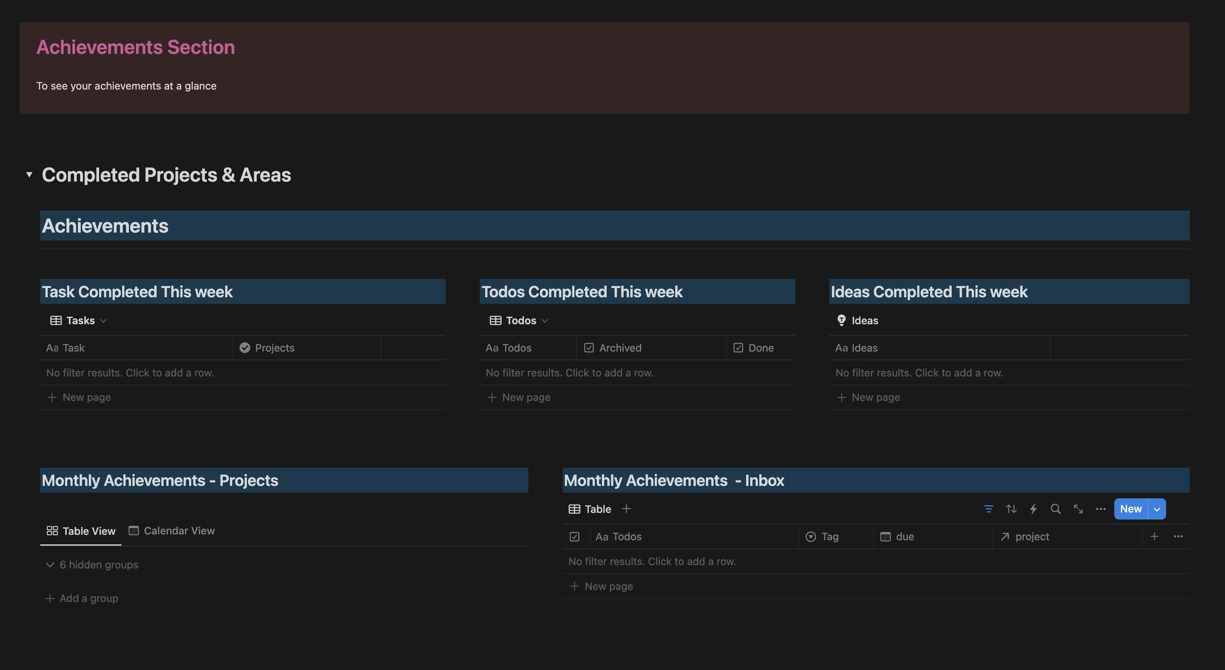Click the Tag column header
Image resolution: width=1225 pixels, height=670 pixels.
click(x=836, y=536)
